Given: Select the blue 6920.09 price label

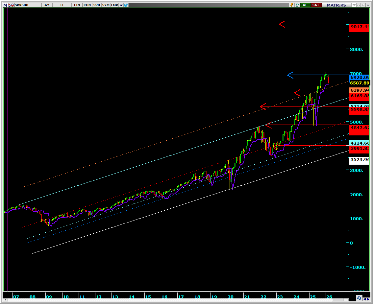Looking at the screenshot, I should pyautogui.click(x=360, y=78).
